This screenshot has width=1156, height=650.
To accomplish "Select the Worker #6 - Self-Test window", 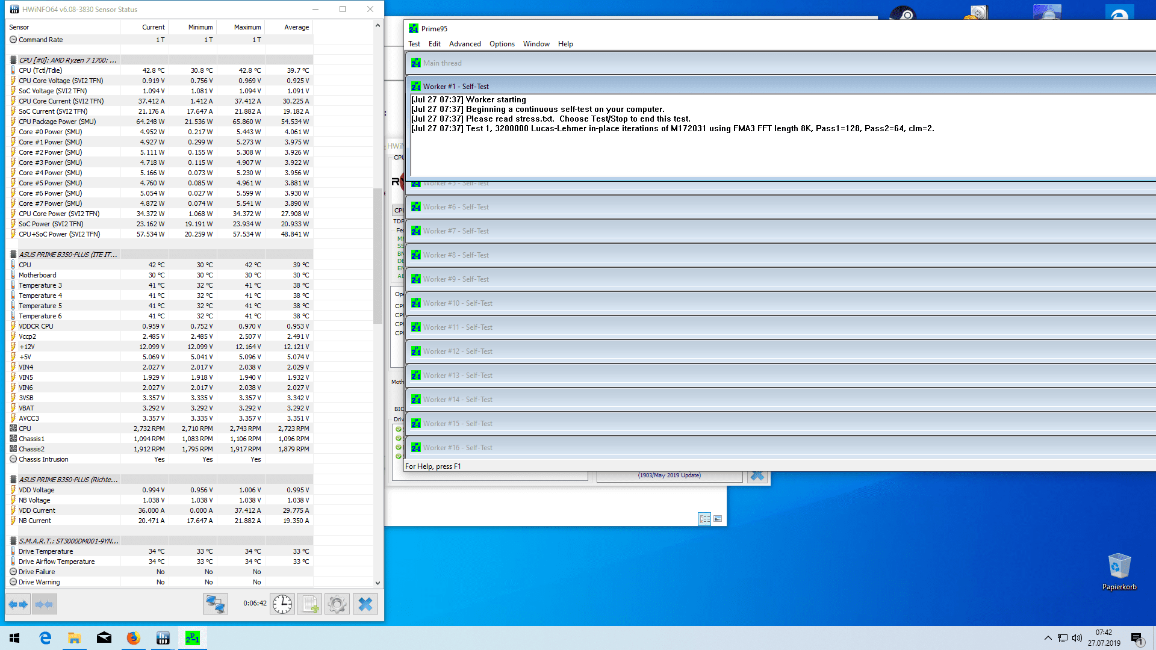I will point(780,207).
